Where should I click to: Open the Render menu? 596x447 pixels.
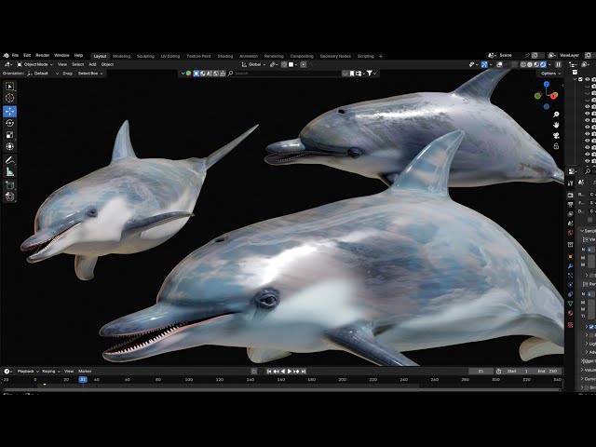(x=43, y=56)
